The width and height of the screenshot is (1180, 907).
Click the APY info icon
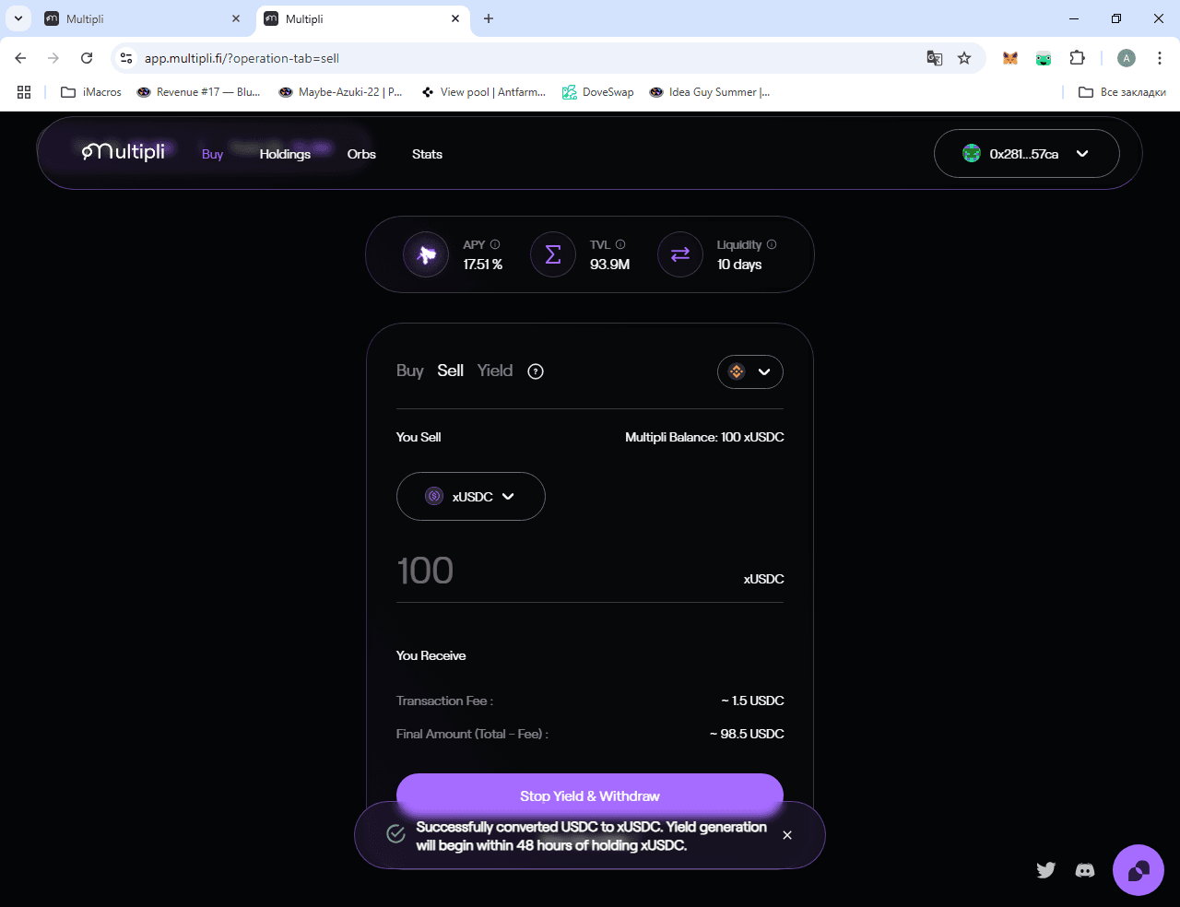coord(495,244)
